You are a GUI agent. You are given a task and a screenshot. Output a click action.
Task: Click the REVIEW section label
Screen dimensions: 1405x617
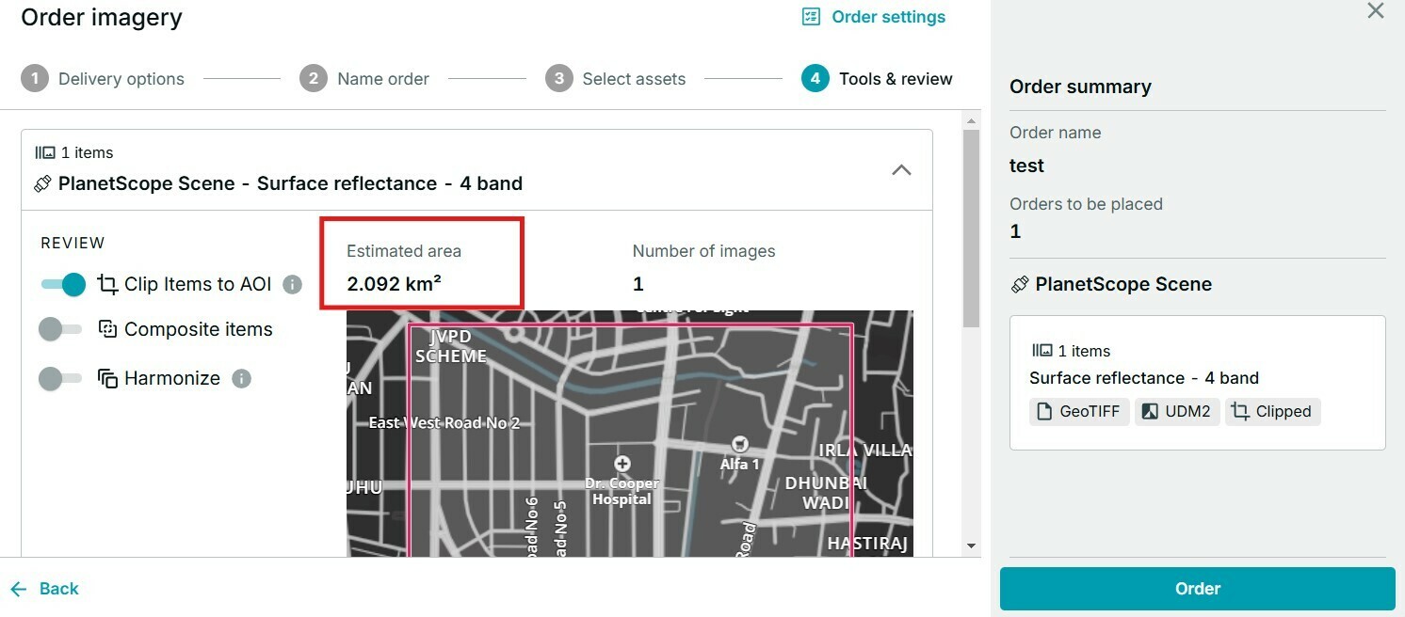point(73,243)
